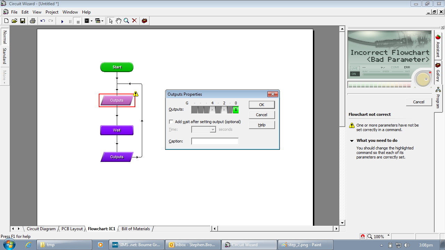Viewport: 445px width, 250px height.
Task: Switch to the PCB Layout tab
Action: (x=72, y=229)
